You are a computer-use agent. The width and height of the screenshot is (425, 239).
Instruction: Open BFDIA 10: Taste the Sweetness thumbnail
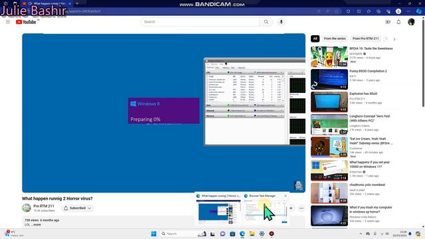329,56
